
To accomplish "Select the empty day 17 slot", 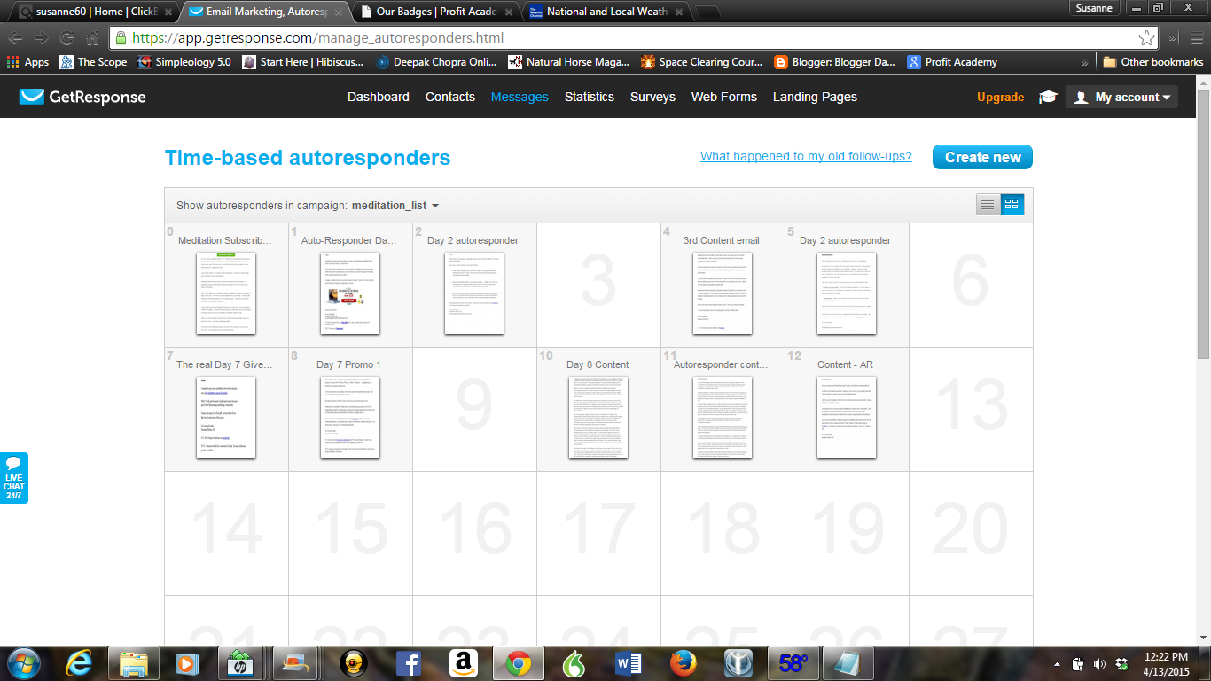I will coord(598,533).
